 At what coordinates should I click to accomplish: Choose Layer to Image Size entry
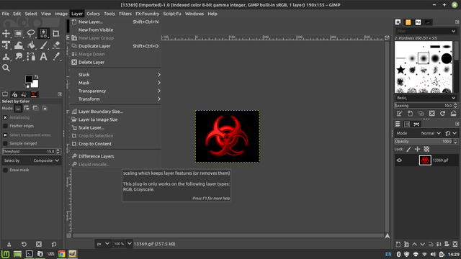(x=116, y=119)
